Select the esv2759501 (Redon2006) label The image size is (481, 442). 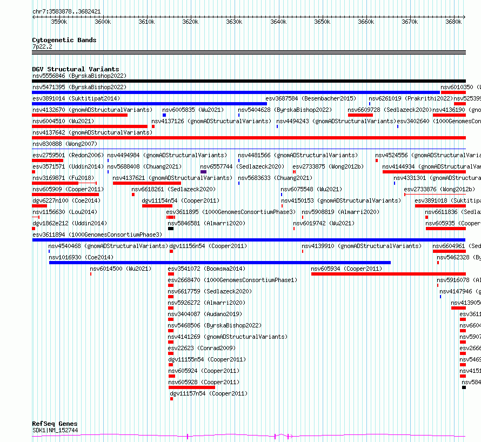click(68, 155)
